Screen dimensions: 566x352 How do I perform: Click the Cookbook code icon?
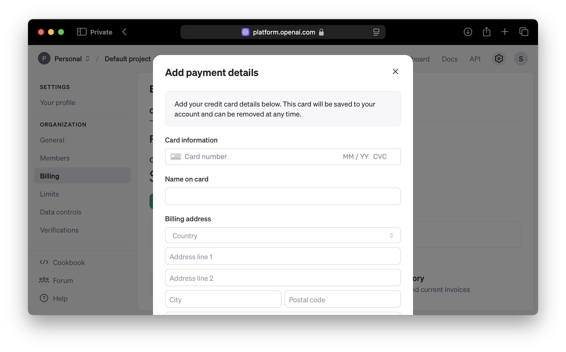44,262
